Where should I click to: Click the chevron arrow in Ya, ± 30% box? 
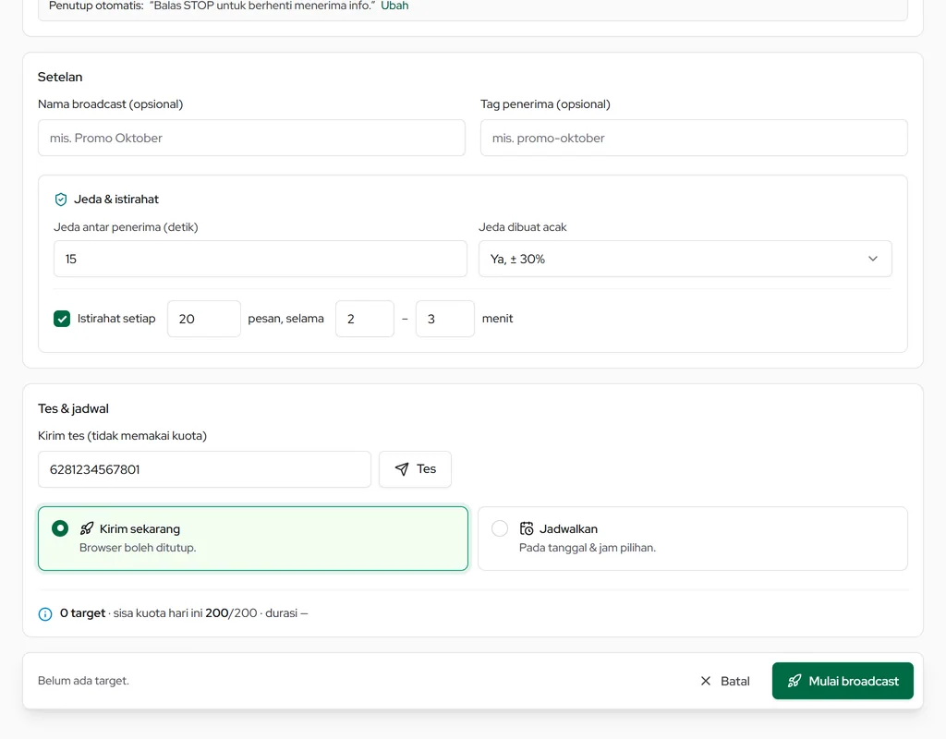(872, 259)
